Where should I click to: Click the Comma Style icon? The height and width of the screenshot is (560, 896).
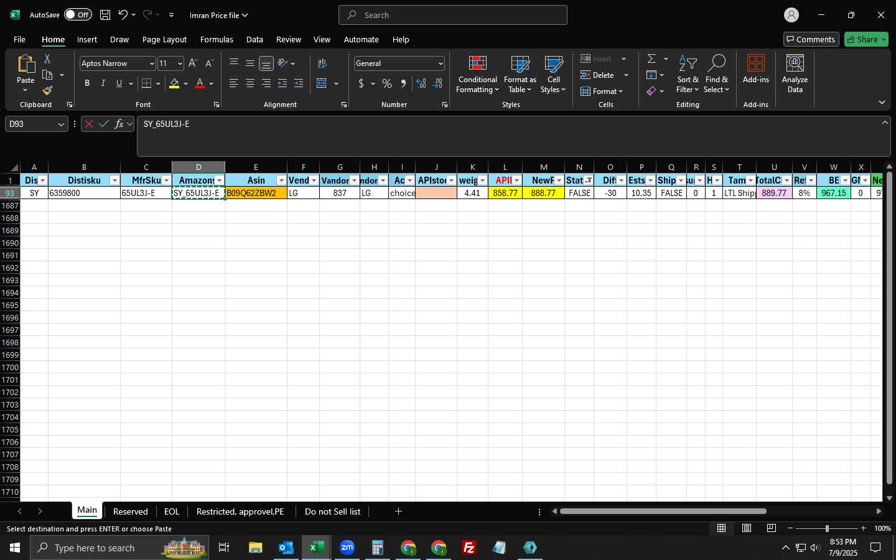403,83
